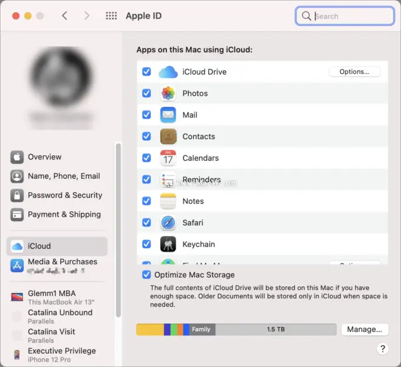This screenshot has height=367, width=401.
Task: Click the Photos row label
Action: coord(195,93)
